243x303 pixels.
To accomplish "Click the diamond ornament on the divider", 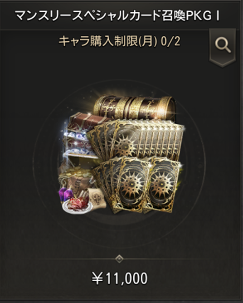I will (x=120, y=259).
